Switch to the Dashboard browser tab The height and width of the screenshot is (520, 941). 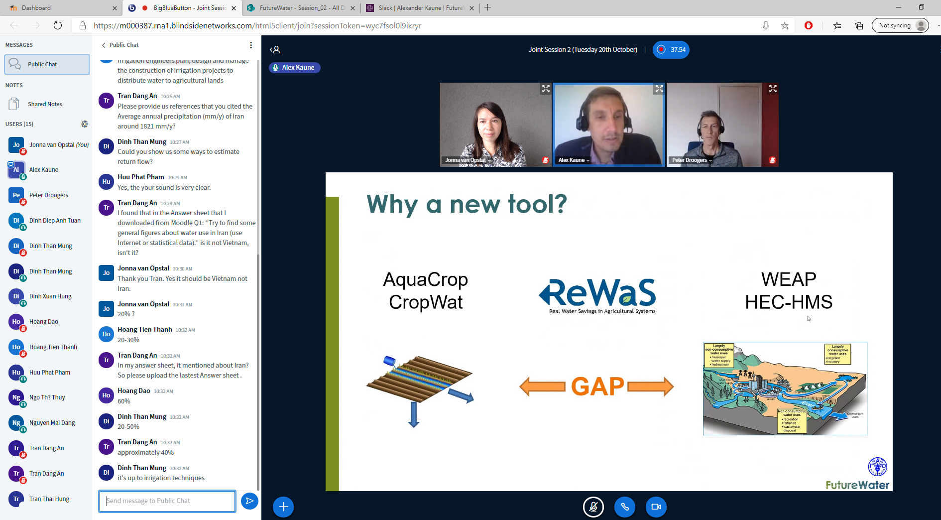63,7
